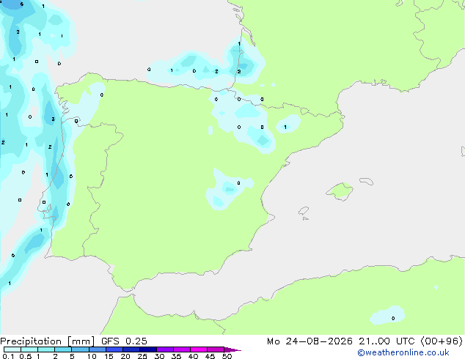Screen dimensions: 465x359
Task: Click the legend label '0.1'
Action: [8, 356]
